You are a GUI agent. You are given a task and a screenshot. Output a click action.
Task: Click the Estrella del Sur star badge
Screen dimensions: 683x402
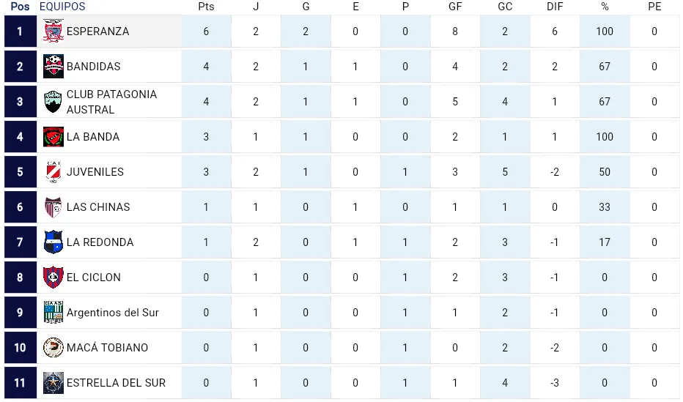pos(53,383)
